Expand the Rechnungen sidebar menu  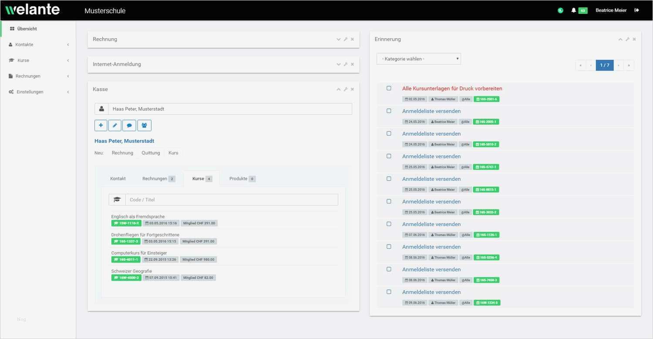38,76
